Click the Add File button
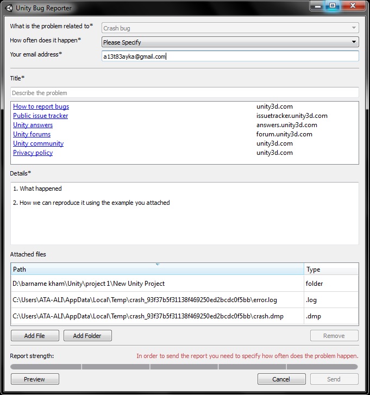 (x=35, y=336)
